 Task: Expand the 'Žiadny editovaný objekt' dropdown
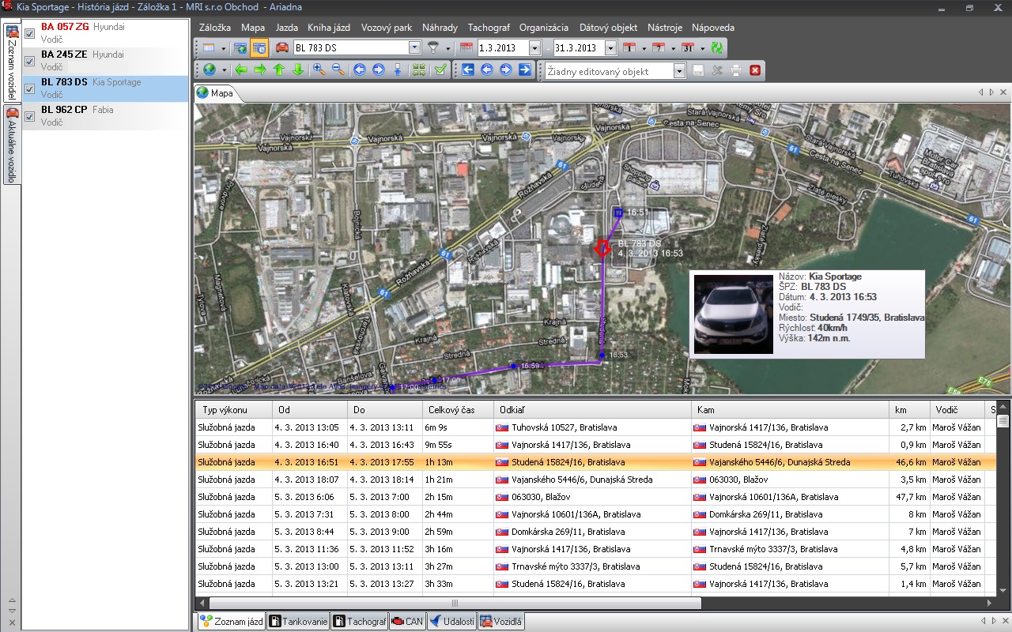click(678, 71)
